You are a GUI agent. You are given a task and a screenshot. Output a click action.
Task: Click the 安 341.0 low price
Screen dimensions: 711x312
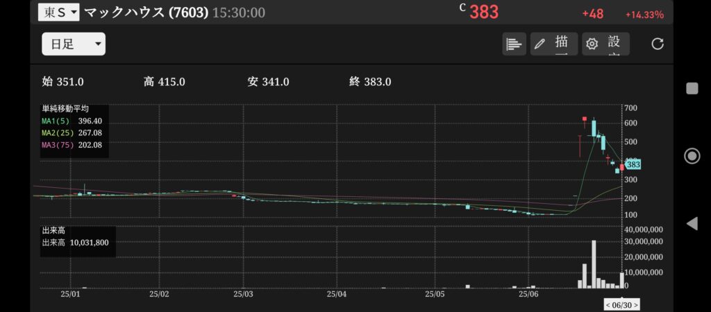click(269, 82)
